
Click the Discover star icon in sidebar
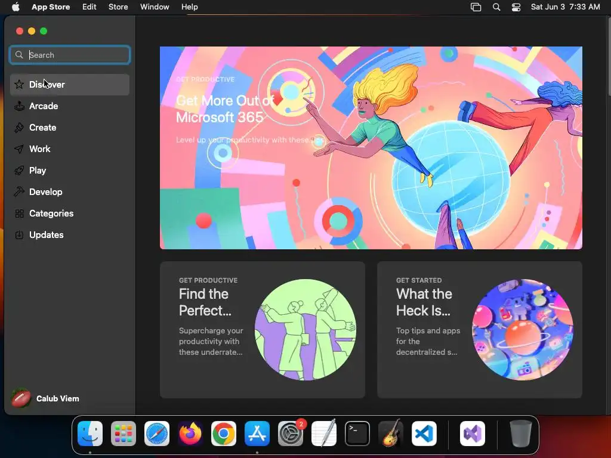pos(19,85)
